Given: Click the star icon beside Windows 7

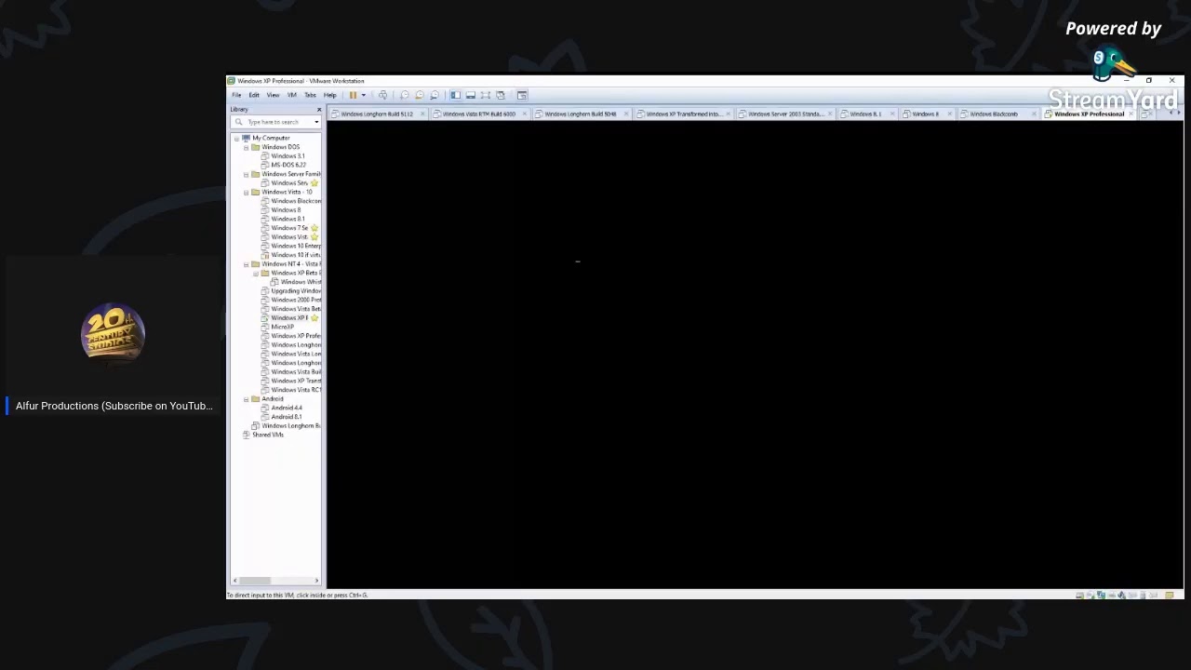Looking at the screenshot, I should pyautogui.click(x=314, y=228).
